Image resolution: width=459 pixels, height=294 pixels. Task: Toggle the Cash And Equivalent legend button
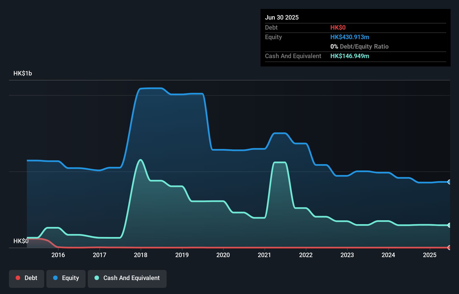click(127, 279)
